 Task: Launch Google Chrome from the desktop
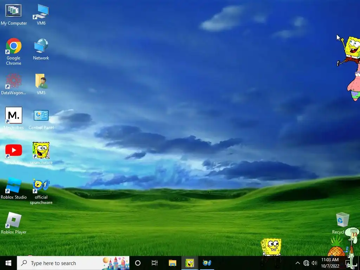pyautogui.click(x=14, y=52)
